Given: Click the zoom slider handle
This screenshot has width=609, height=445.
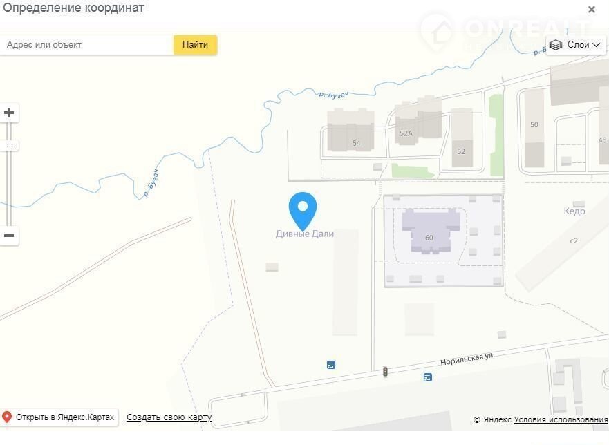Looking at the screenshot, I should coord(9,146).
